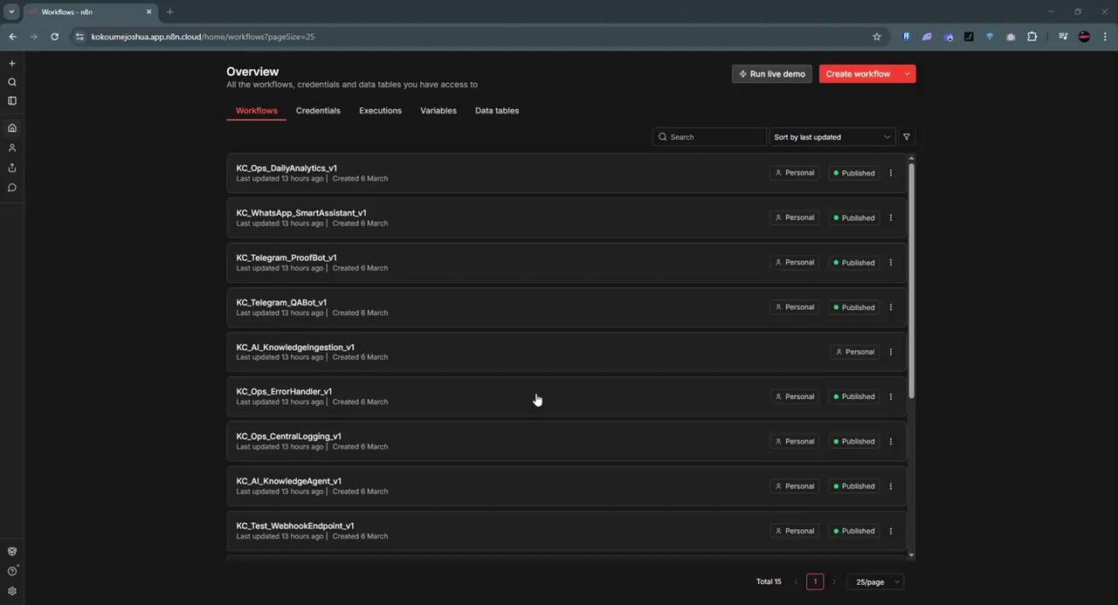The width and height of the screenshot is (1118, 605).
Task: Click the Create workflow button
Action: (859, 74)
